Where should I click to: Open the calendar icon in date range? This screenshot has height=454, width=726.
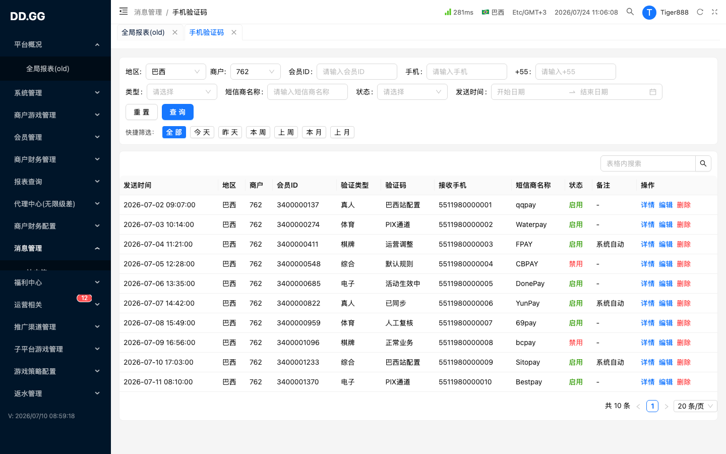653,92
